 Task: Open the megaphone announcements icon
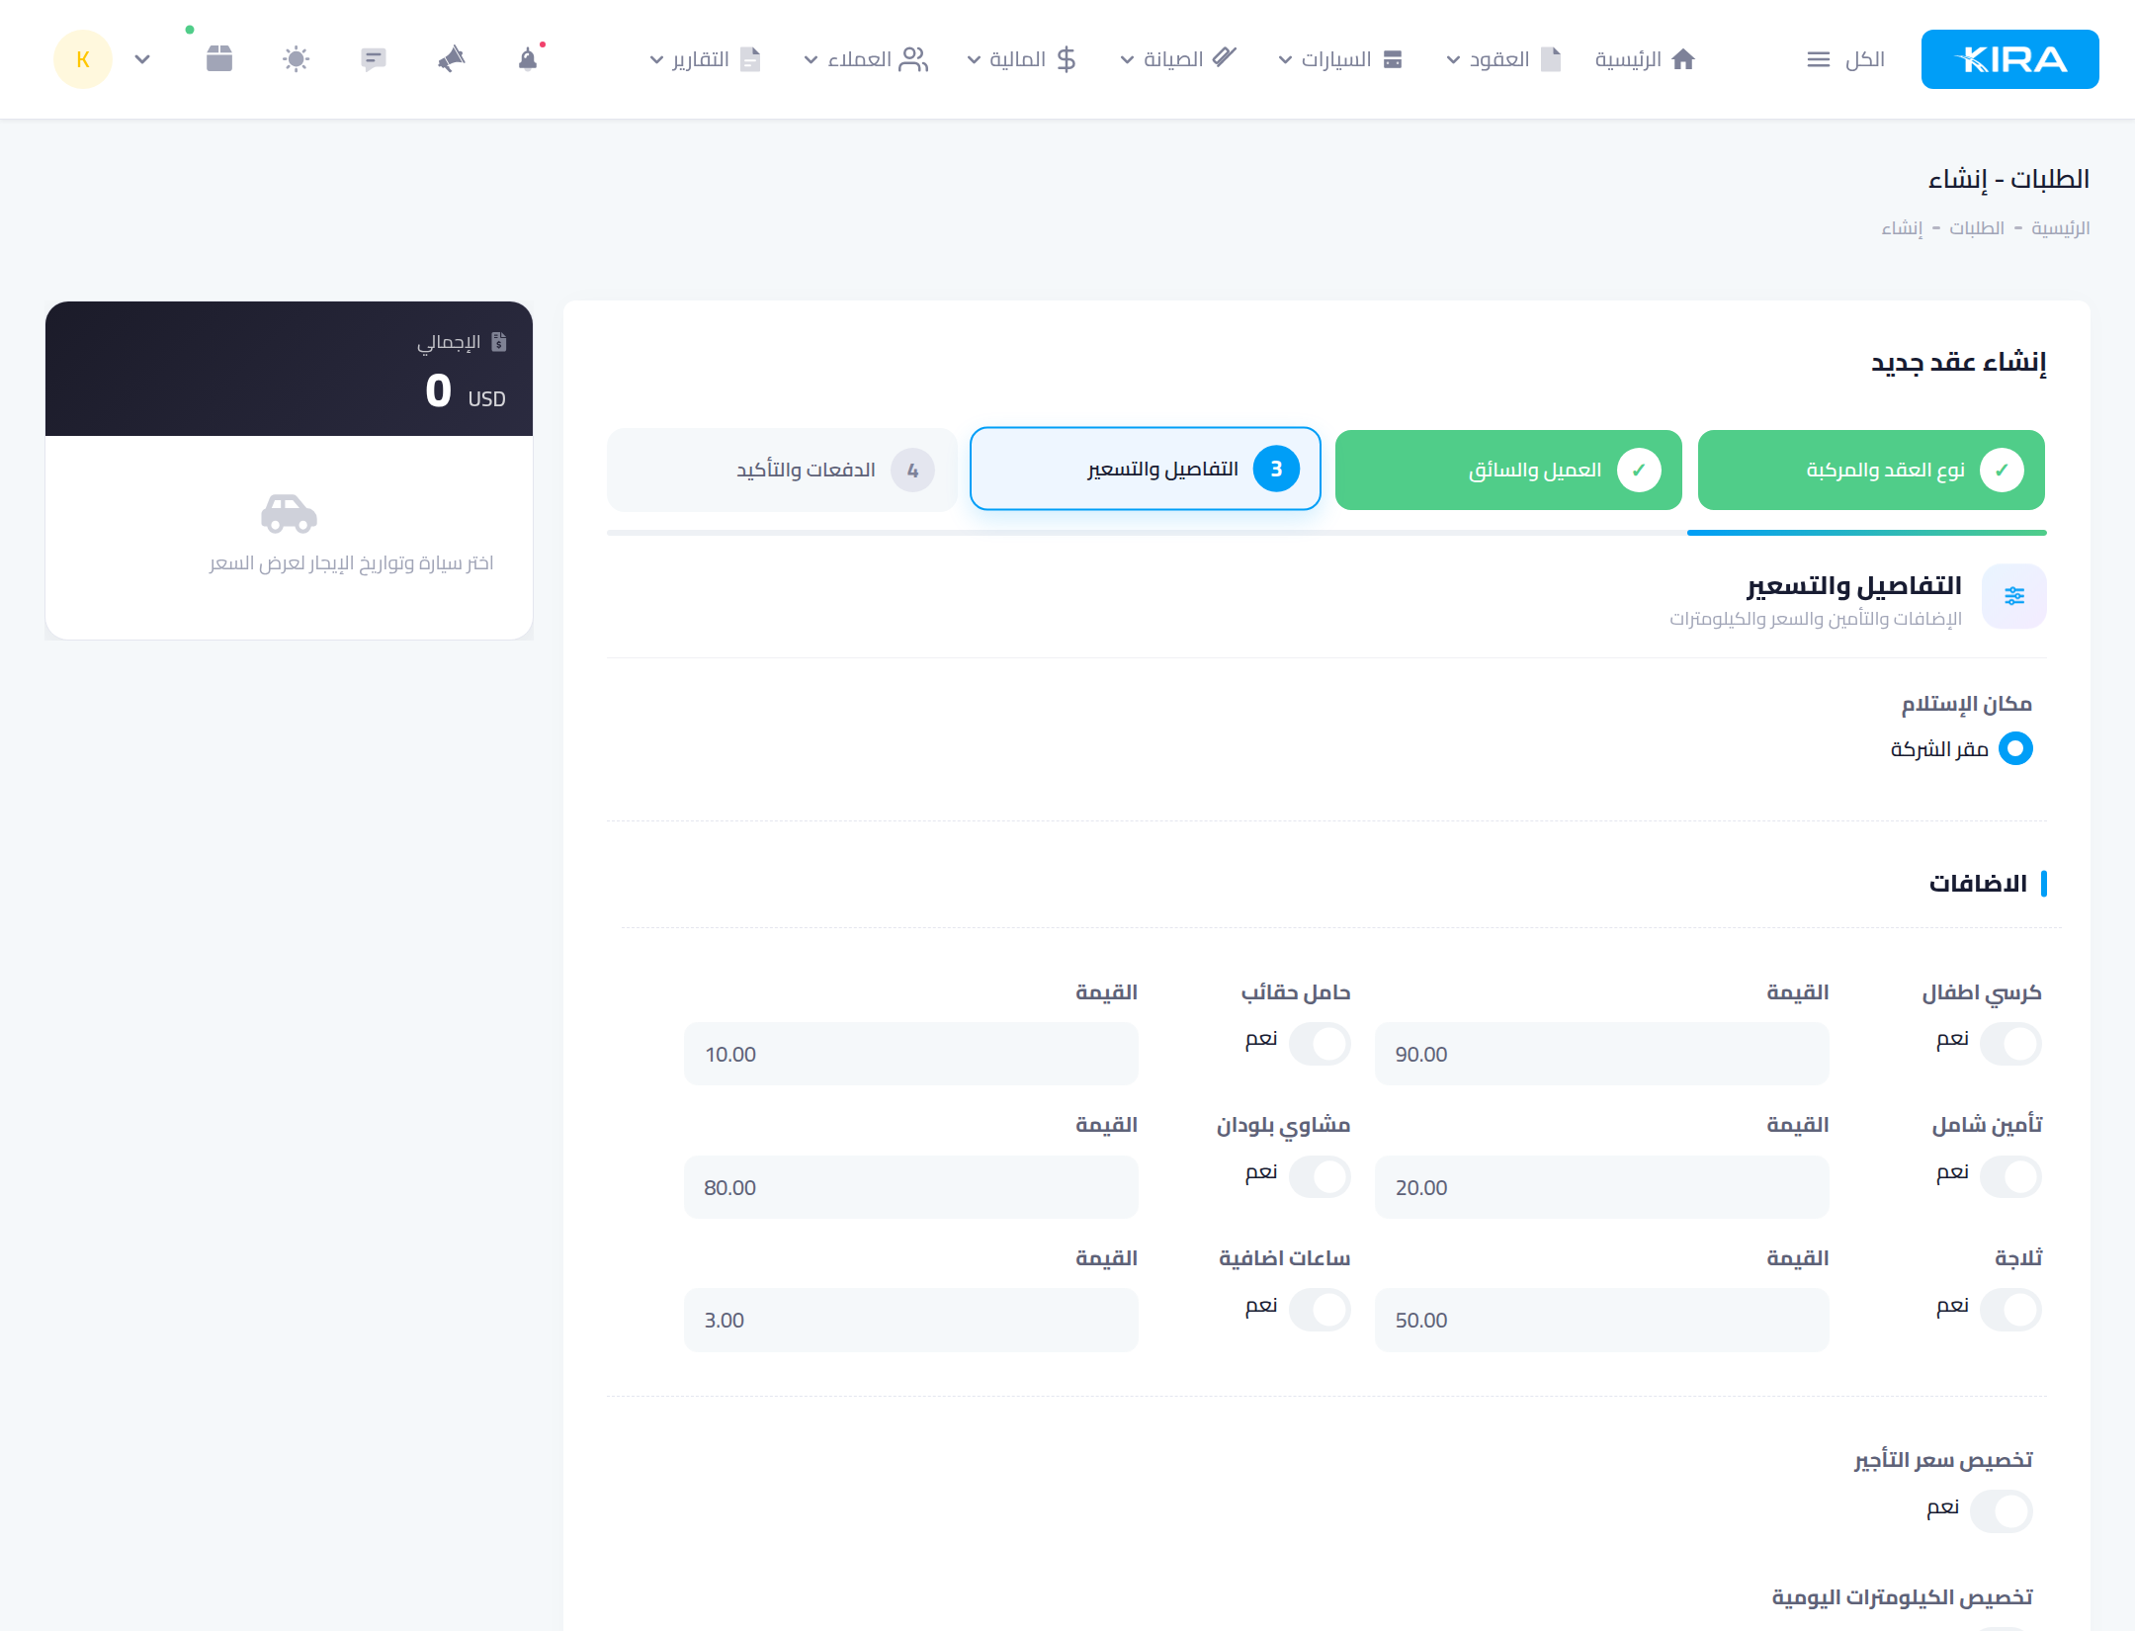click(451, 59)
